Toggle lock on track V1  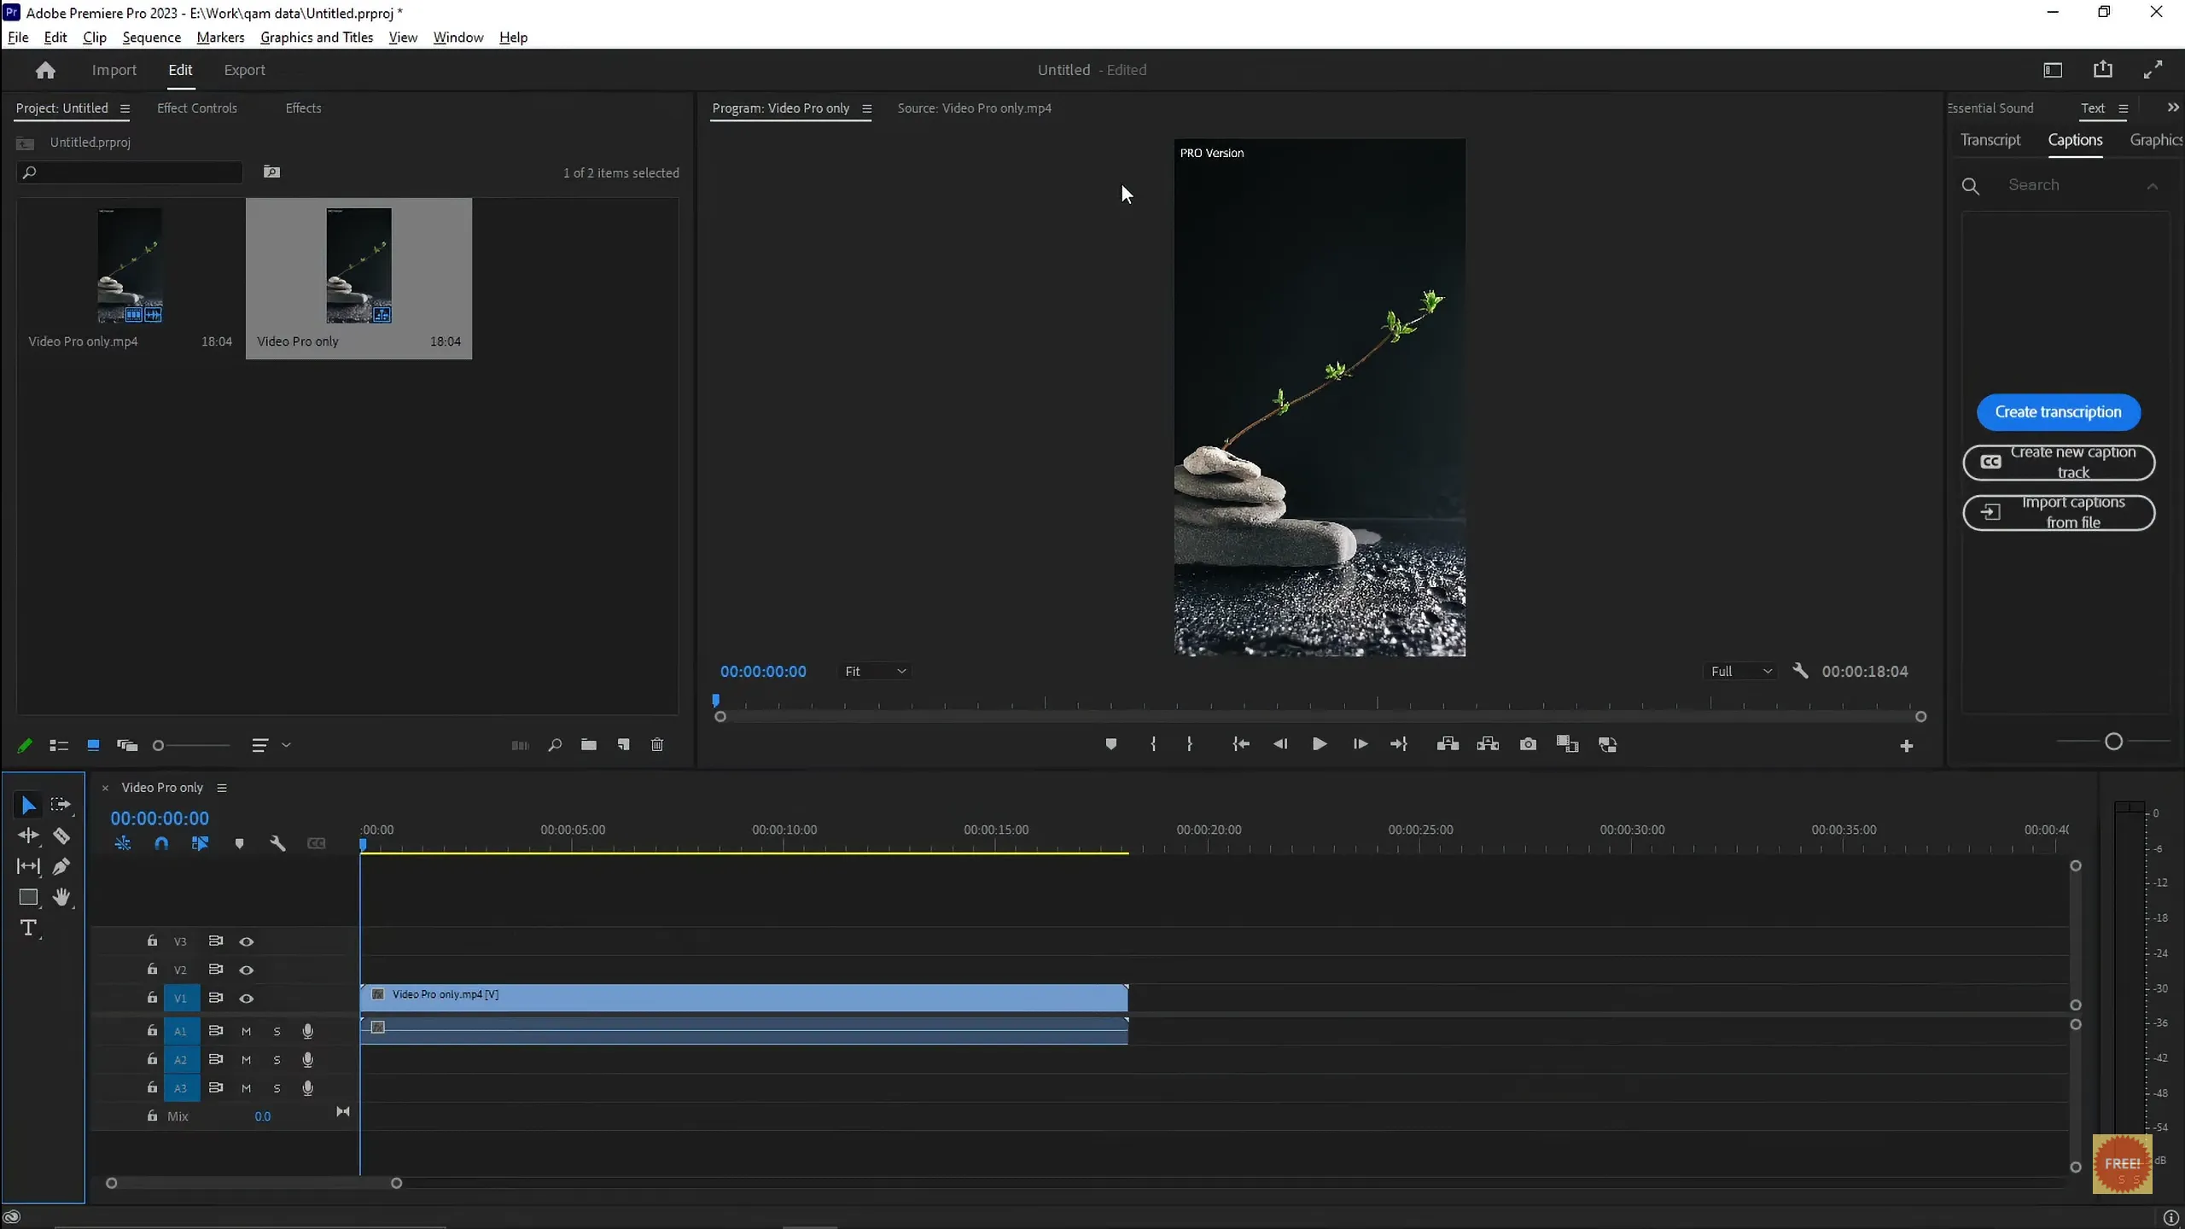pos(152,997)
